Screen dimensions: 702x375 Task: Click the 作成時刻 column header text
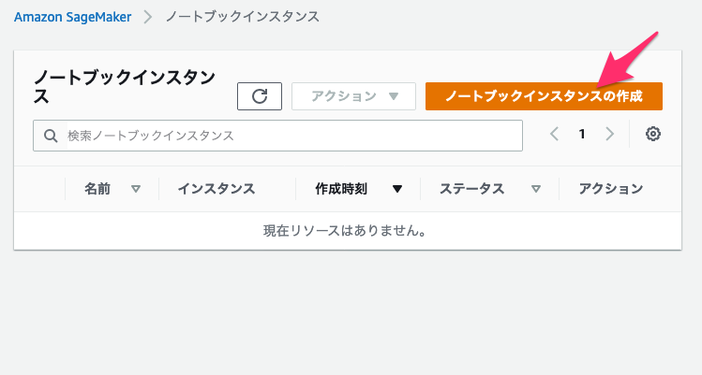pos(341,189)
